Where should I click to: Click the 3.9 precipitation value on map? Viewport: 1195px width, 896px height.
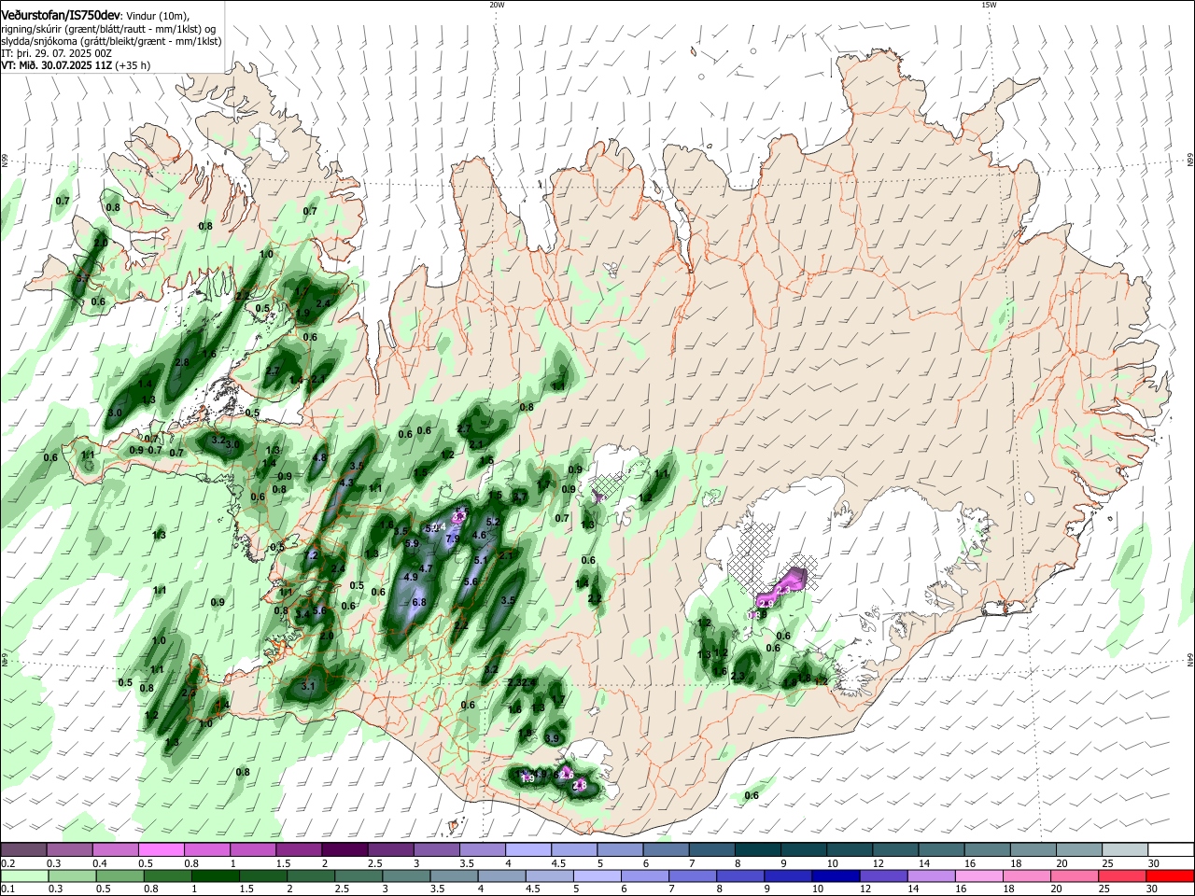[552, 738]
